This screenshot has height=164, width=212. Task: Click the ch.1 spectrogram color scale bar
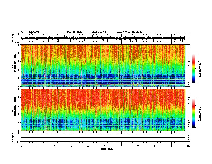[194, 69]
